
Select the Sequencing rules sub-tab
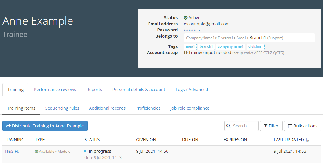pos(62,108)
